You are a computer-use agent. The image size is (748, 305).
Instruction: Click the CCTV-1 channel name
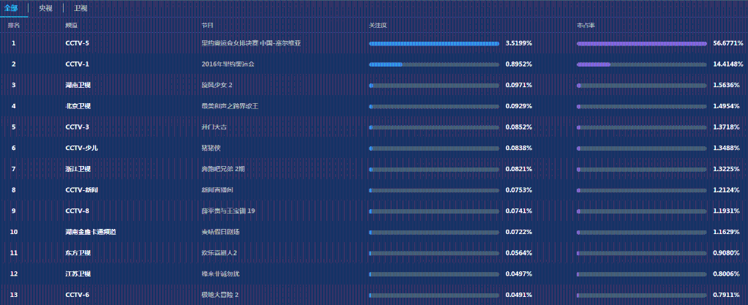(77, 64)
